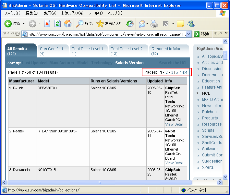Open the ファイル(F) menu

[x=12, y=13]
